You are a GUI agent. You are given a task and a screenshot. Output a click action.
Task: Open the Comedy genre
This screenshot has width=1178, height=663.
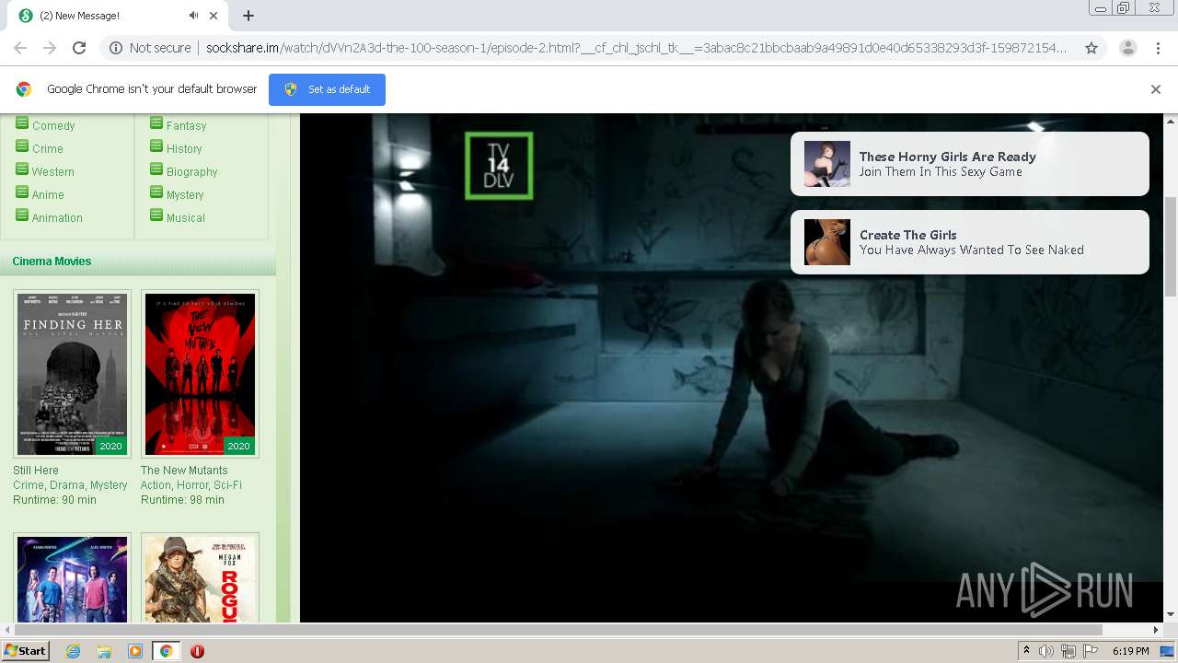click(x=53, y=126)
